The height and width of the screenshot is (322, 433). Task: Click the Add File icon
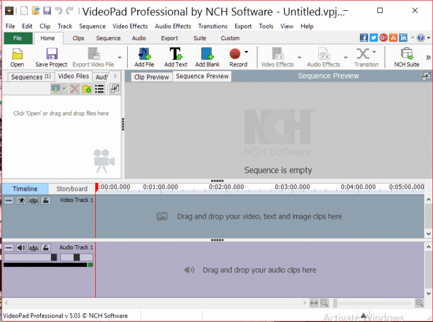coord(145,54)
